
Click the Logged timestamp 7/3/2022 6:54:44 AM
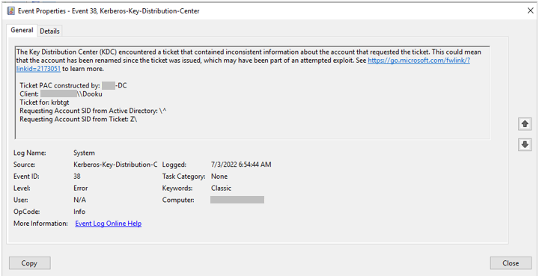click(241, 165)
